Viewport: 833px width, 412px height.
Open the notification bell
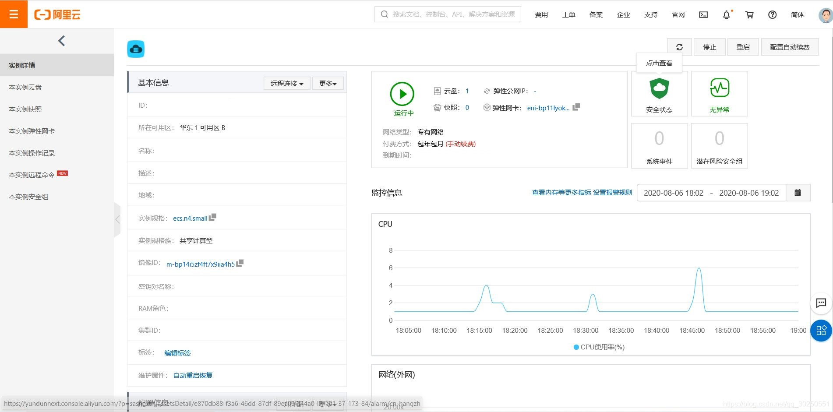pos(727,14)
